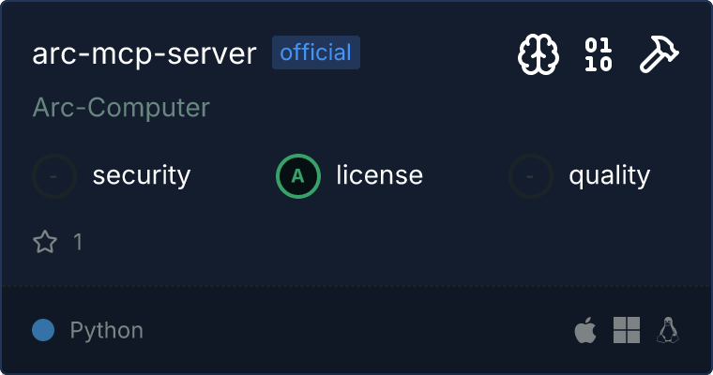Click the empty security score circle
713x375 pixels.
[x=54, y=176]
